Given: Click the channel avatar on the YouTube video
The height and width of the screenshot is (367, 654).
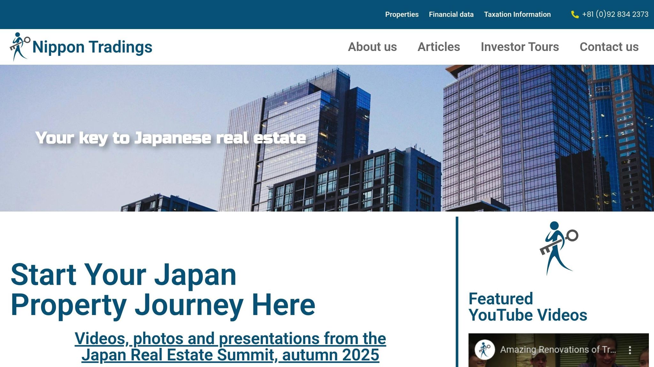Looking at the screenshot, I should pyautogui.click(x=485, y=349).
